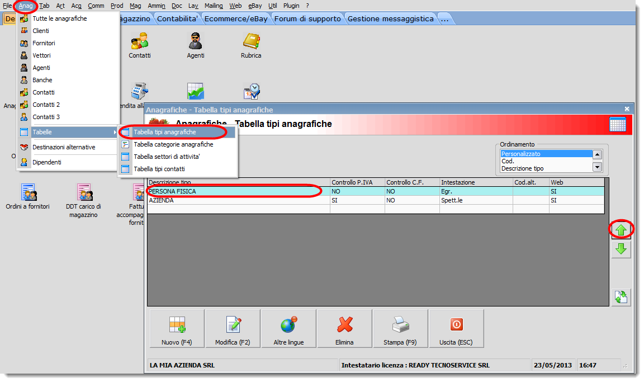Click Controllo P.IVA column header
The height and width of the screenshot is (382, 644).
pyautogui.click(x=357, y=182)
